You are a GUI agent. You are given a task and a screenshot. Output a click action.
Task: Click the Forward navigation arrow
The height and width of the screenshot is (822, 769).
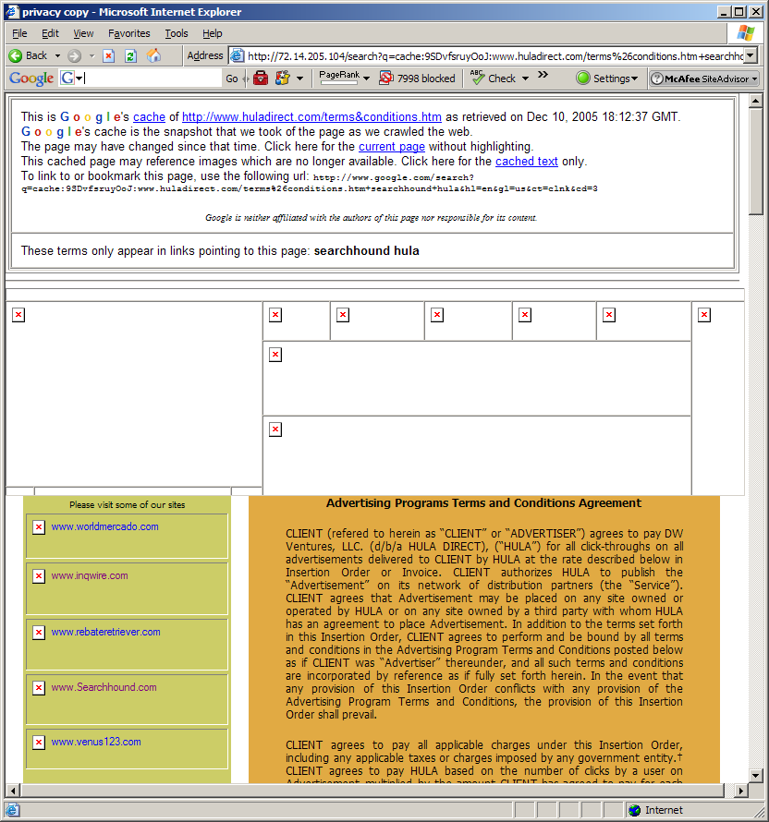pos(75,55)
